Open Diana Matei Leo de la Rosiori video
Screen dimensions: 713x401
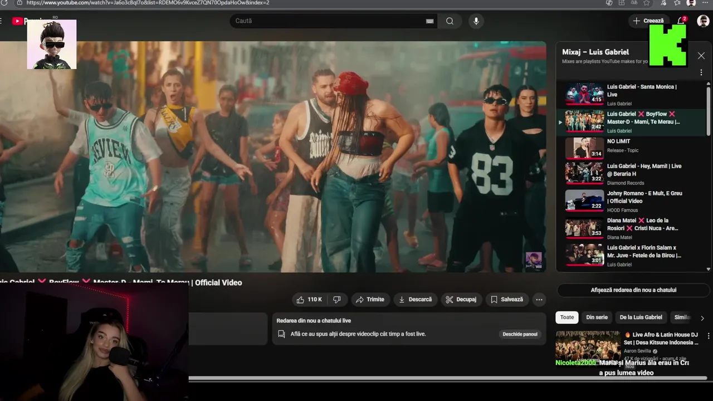643,224
